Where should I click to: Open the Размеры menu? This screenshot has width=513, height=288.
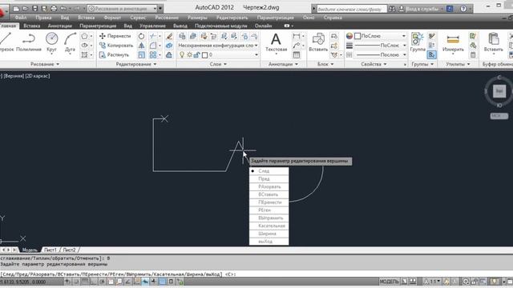(x=197, y=18)
